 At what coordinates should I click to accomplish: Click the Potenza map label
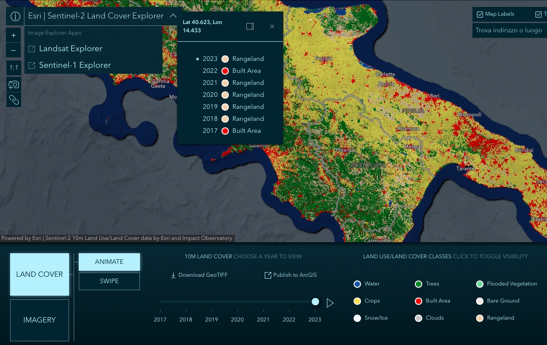click(x=345, y=150)
